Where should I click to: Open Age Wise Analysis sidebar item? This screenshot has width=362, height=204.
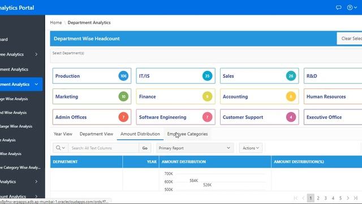coord(14,99)
